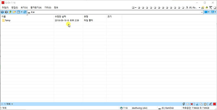
Task: Click the rename box icon in the bottom bar
Action: click(x=188, y=104)
